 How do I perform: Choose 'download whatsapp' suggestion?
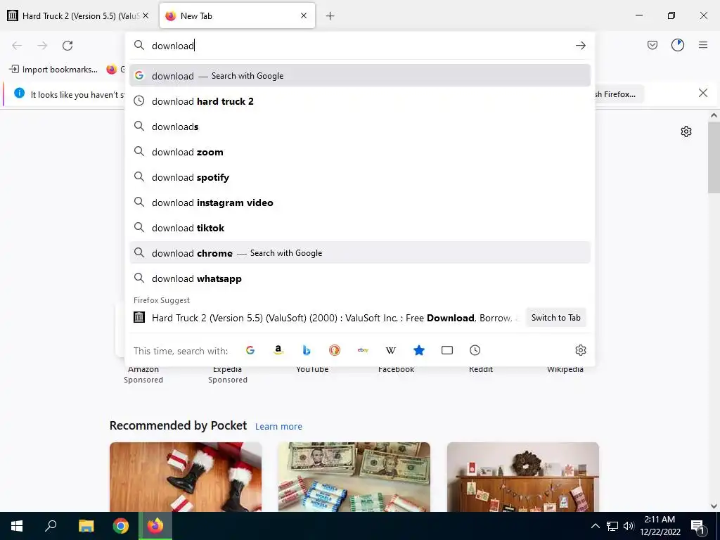click(359, 278)
